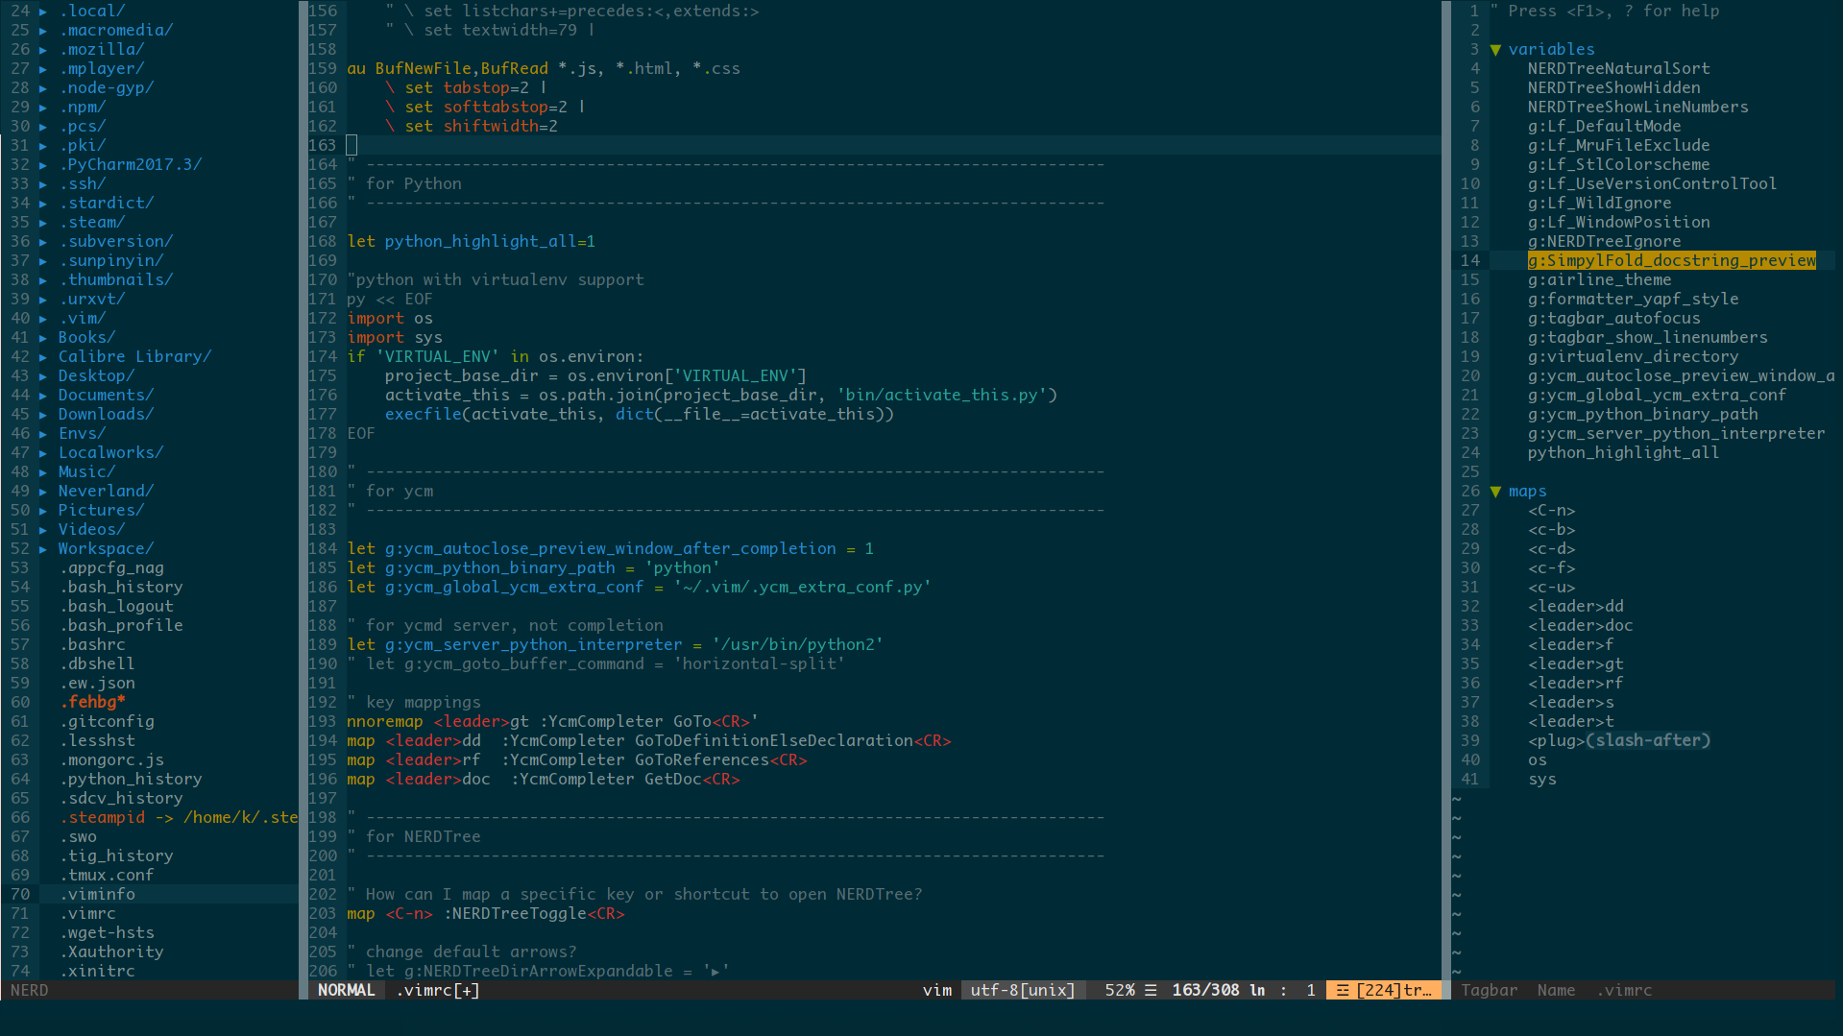Viewport: 1843px width, 1036px height.
Task: Jump to g:ycm_python_binary_path tag
Action: (x=1642, y=414)
